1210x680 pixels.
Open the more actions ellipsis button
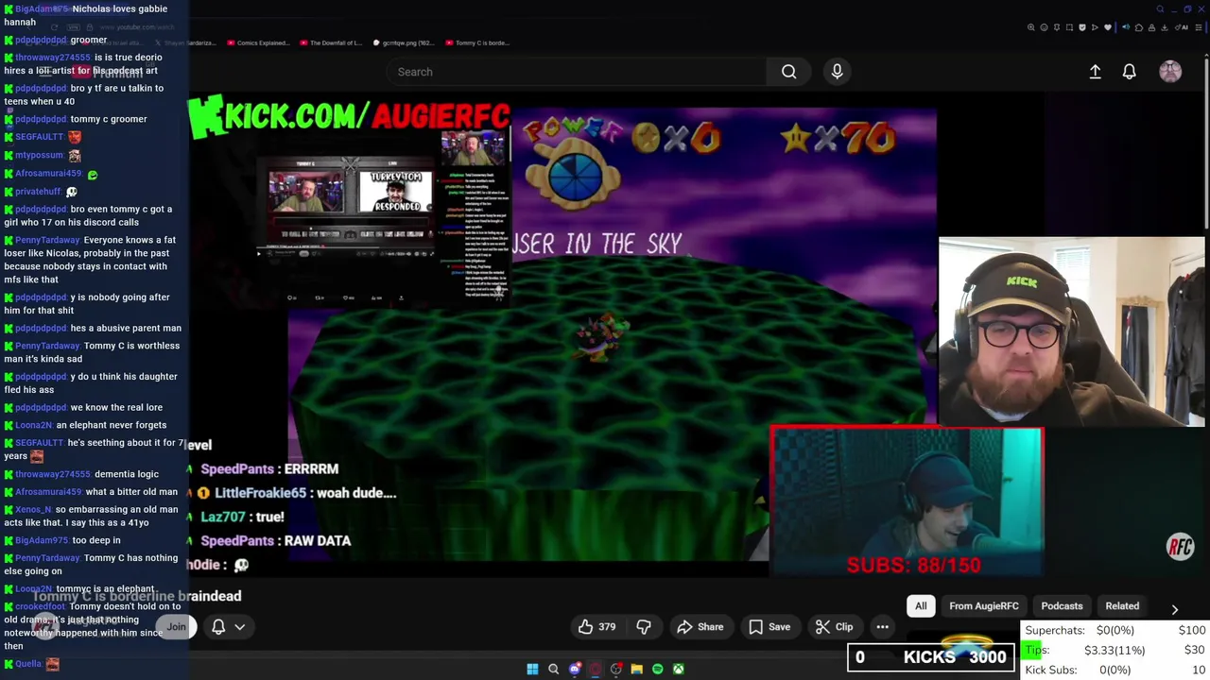[882, 626]
